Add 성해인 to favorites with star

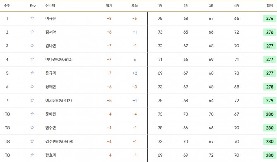coord(32,87)
